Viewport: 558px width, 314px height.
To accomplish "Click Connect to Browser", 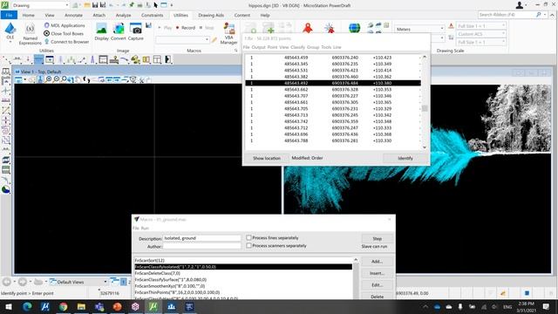I will click(66, 42).
